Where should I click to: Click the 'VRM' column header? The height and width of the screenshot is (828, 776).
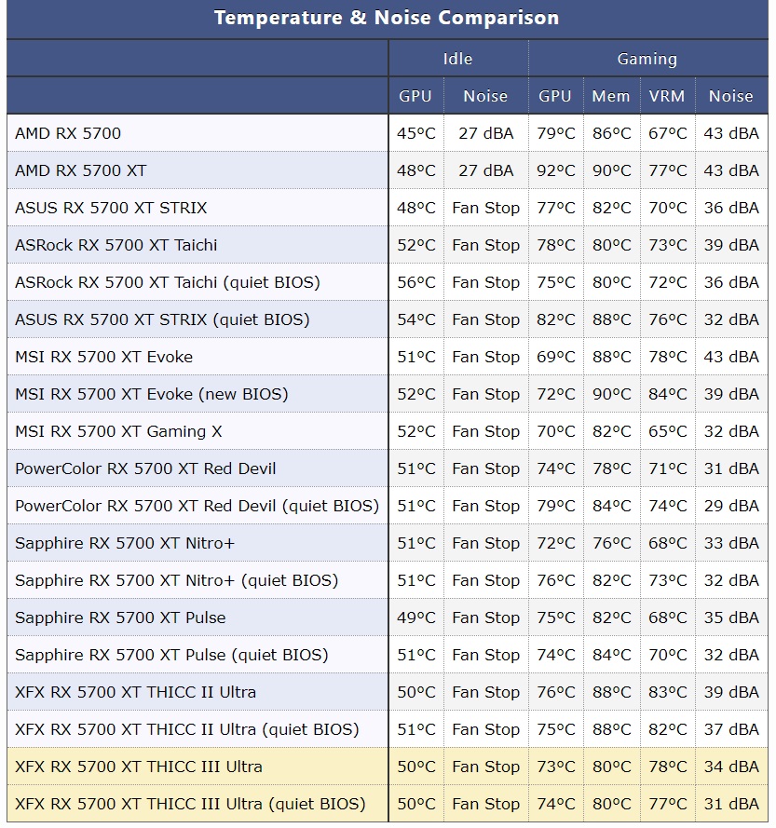coord(667,96)
